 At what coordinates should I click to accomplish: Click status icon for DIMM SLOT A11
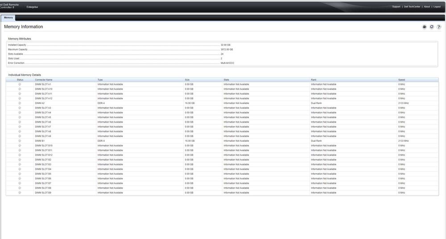point(20,94)
